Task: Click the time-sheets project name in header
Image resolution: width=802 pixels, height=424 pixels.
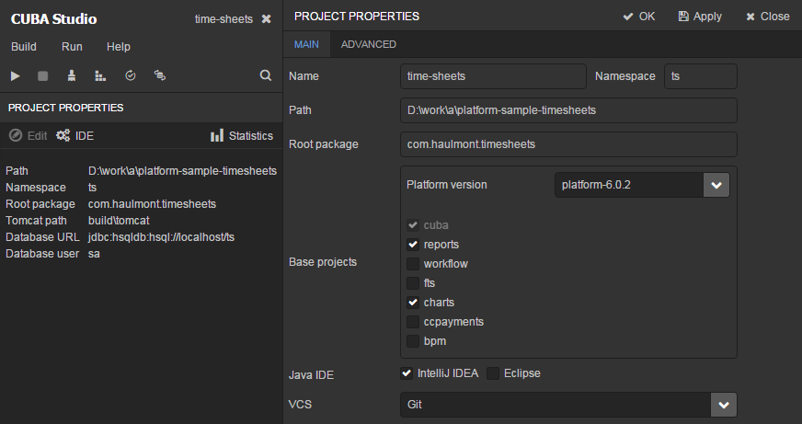Action: [x=223, y=19]
